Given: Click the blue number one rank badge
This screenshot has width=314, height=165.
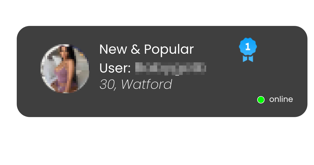Looking at the screenshot, I should tap(248, 50).
